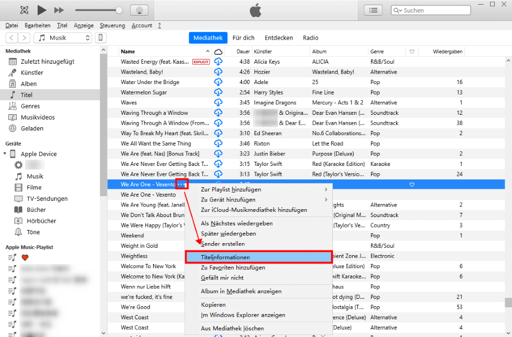Sort by the Wiedergaben column header
The image size is (512, 337).
(447, 52)
